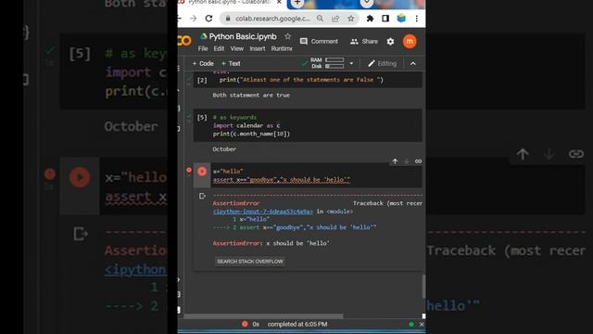Star the Python Basic.ipynb notebook
Viewport: 593px width, 334px height.
pyautogui.click(x=288, y=36)
